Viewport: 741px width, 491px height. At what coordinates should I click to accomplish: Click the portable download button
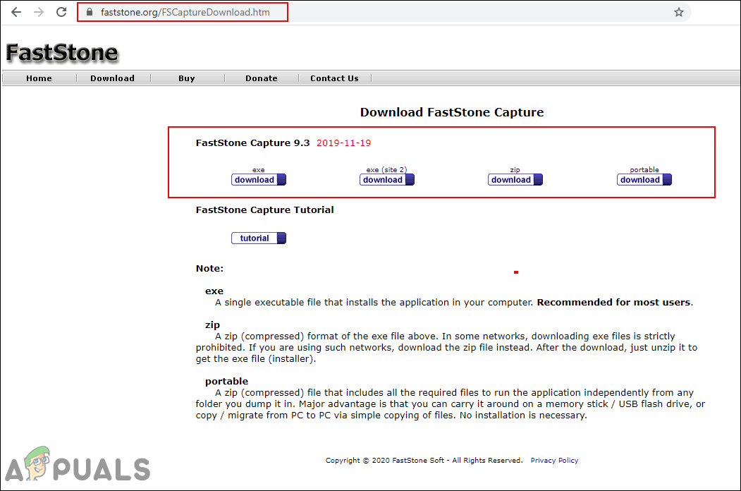[644, 180]
